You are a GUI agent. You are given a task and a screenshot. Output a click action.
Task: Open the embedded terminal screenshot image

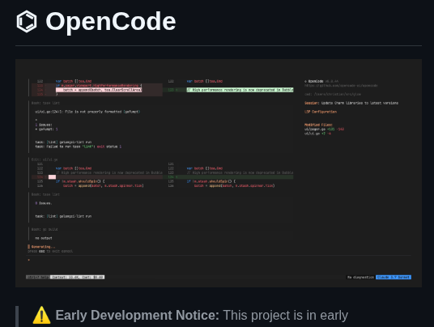pos(219,173)
